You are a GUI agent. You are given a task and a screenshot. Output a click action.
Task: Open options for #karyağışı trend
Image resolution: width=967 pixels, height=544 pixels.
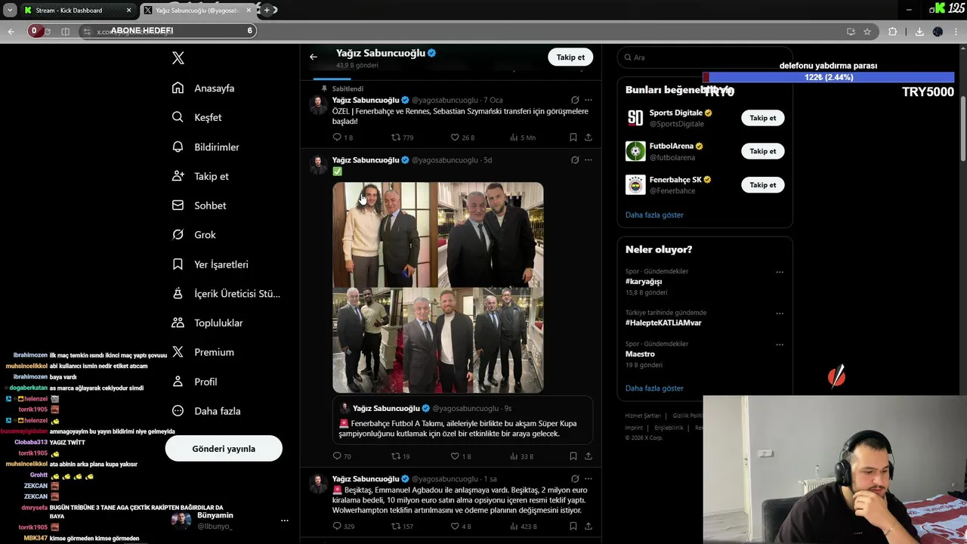[780, 273]
